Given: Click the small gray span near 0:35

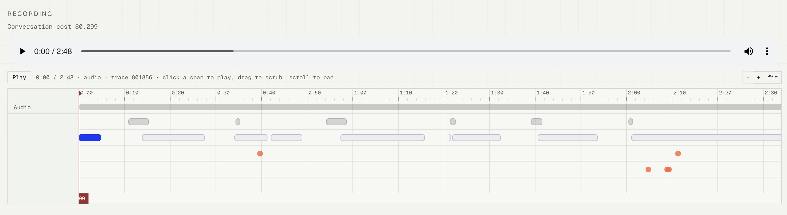Looking at the screenshot, I should click(238, 122).
